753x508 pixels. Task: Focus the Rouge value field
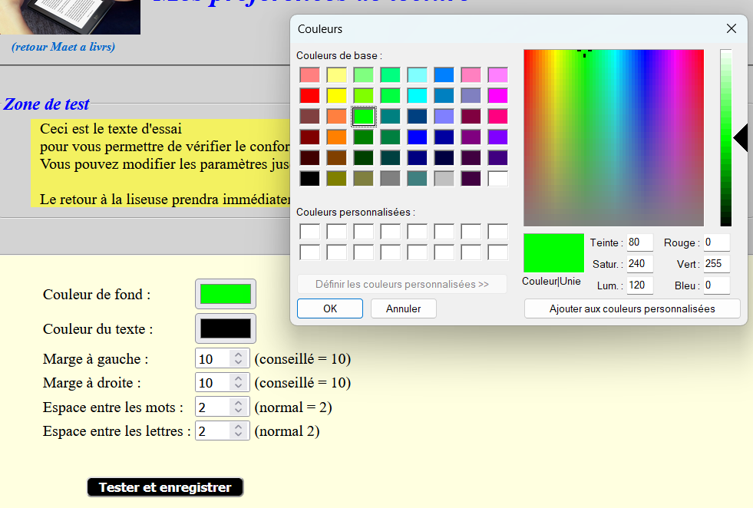[716, 242]
